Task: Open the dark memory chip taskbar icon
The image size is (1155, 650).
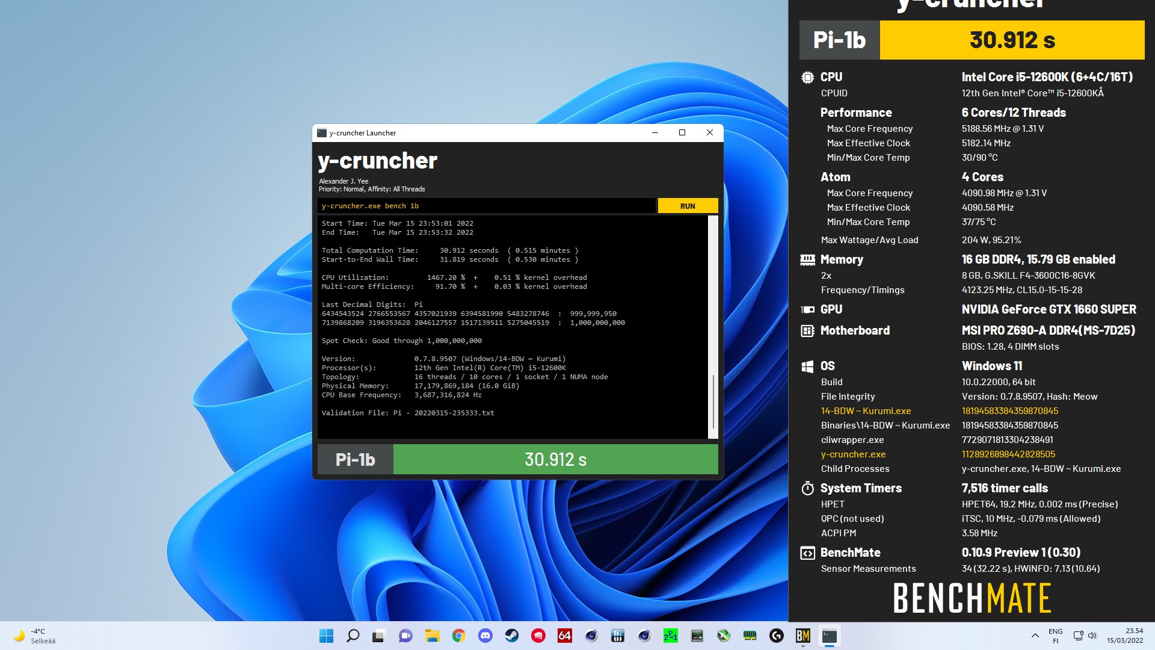Action: click(697, 636)
